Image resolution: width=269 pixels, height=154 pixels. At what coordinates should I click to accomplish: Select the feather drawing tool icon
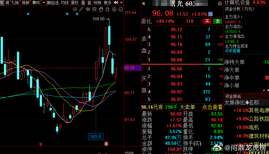81,9
